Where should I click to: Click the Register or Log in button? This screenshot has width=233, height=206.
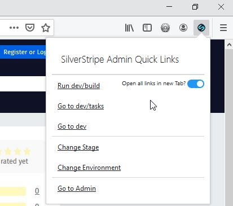(23, 52)
